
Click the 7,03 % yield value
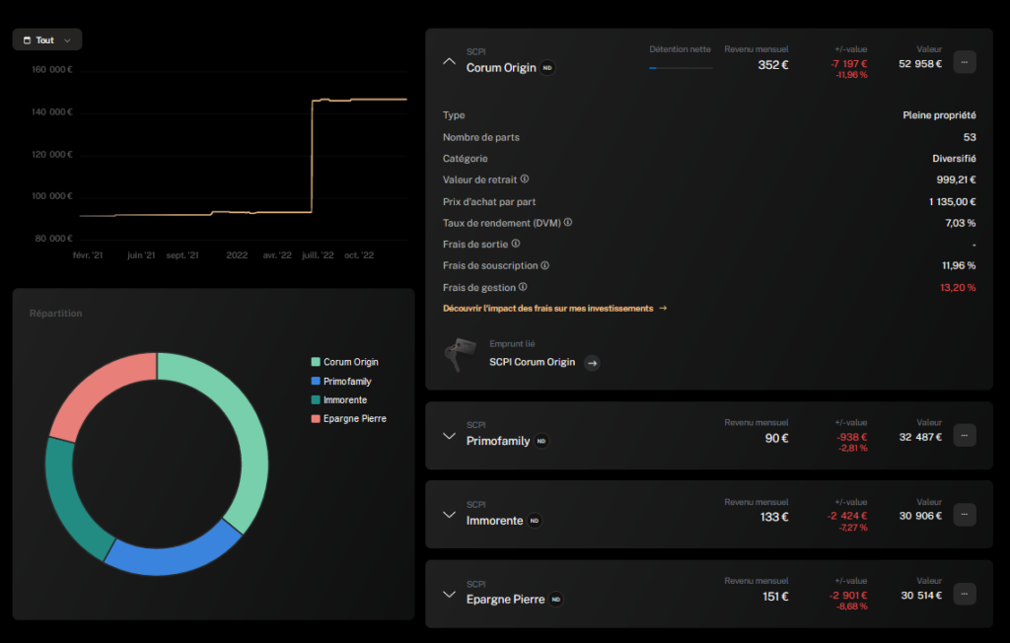[x=960, y=223]
